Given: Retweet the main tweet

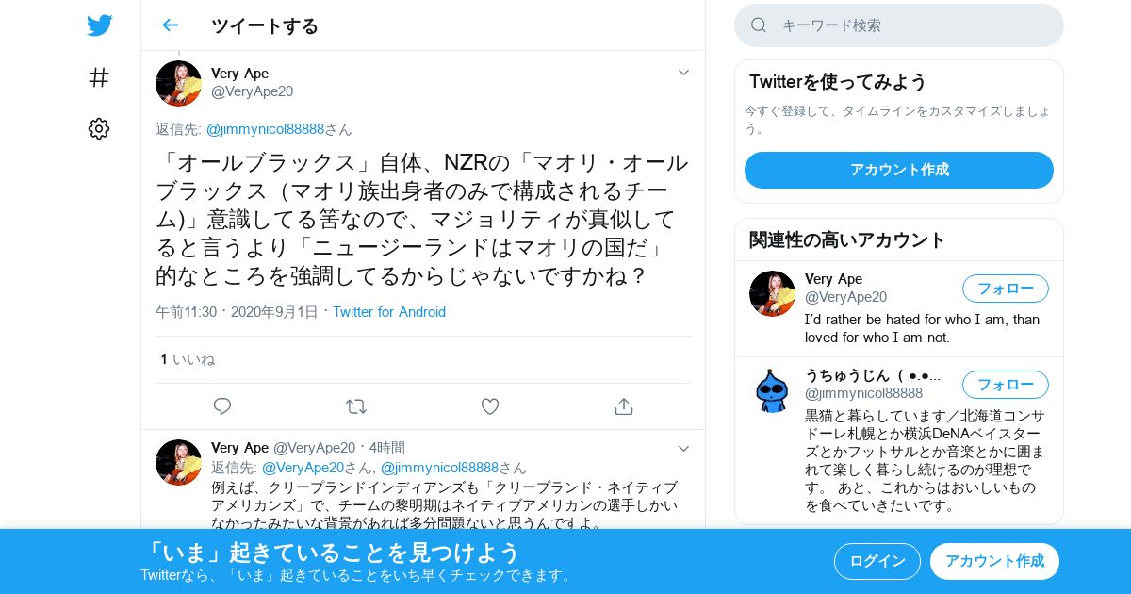Looking at the screenshot, I should coord(356,406).
